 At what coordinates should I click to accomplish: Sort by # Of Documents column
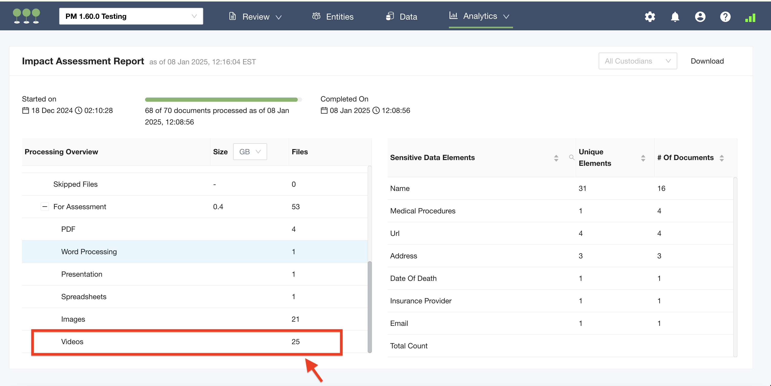click(722, 158)
